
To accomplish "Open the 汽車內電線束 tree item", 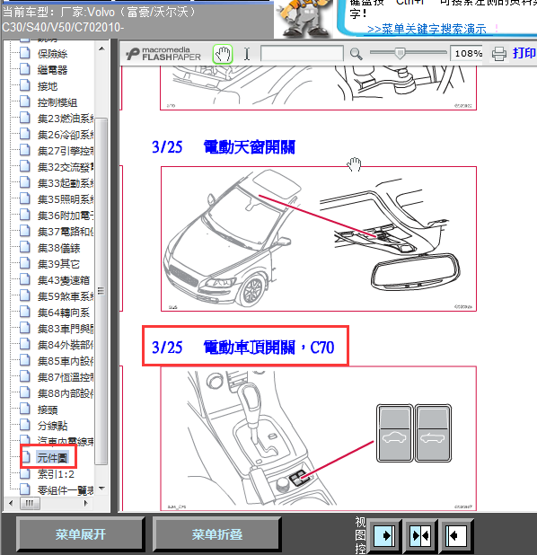I will point(66,441).
